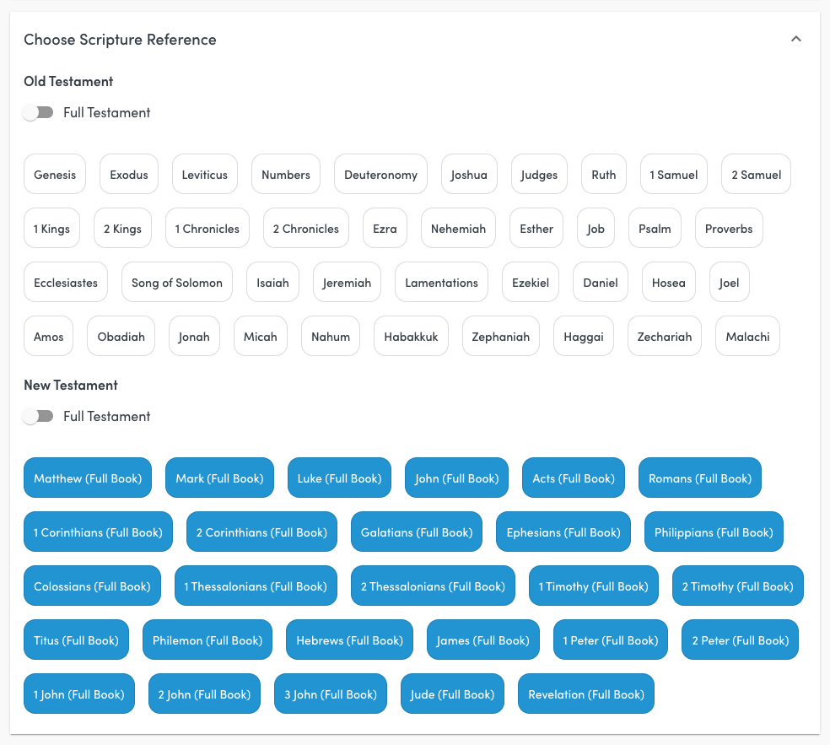The width and height of the screenshot is (830, 745).
Task: Deselect 1 Corinthians (Full Book)
Action: (x=98, y=532)
